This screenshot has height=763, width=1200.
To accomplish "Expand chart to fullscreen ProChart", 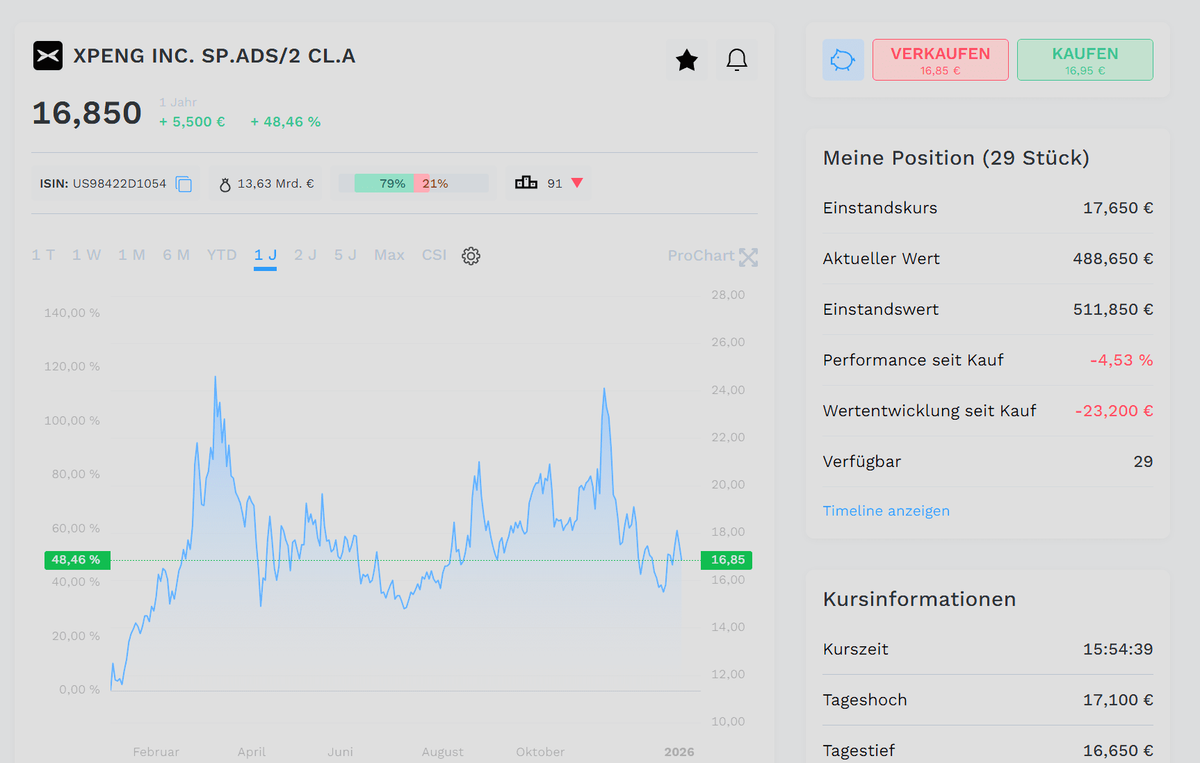I will click(x=748, y=257).
